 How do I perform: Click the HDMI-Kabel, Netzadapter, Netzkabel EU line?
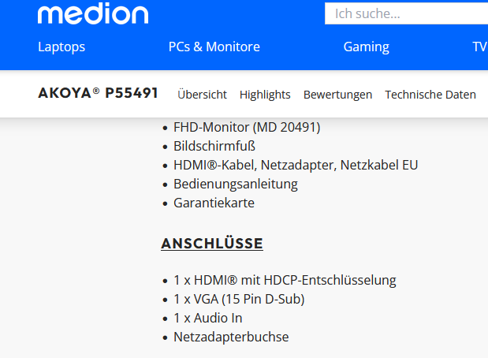296,166
